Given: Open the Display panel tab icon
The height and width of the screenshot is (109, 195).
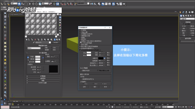Looking at the screenshot, I should pyautogui.click(x=192, y=12).
